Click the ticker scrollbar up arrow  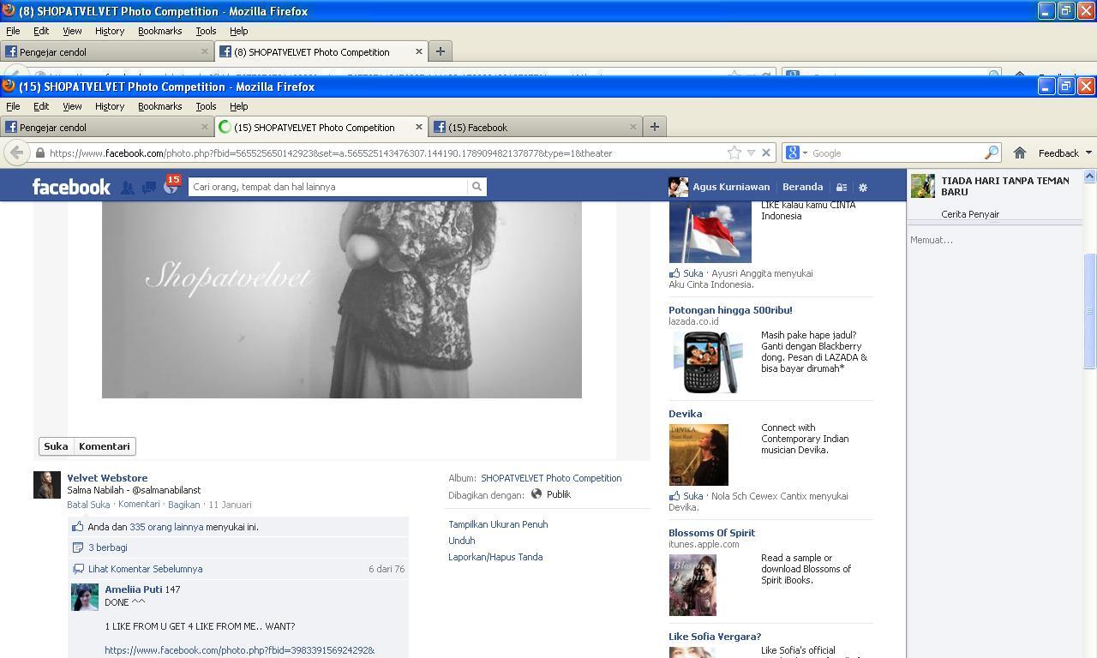pos(1089,176)
